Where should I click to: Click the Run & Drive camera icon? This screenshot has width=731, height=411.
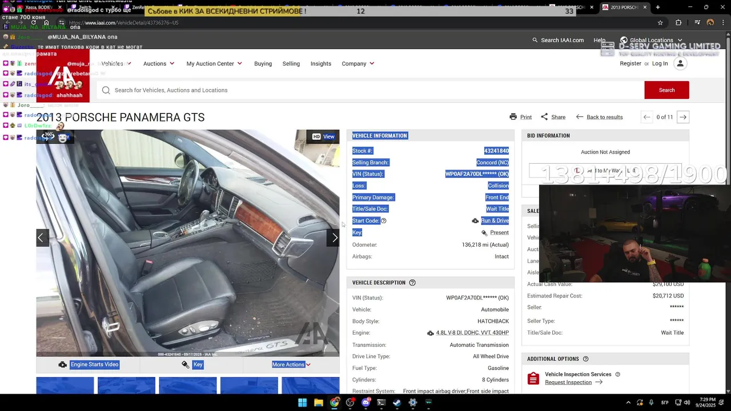475,221
